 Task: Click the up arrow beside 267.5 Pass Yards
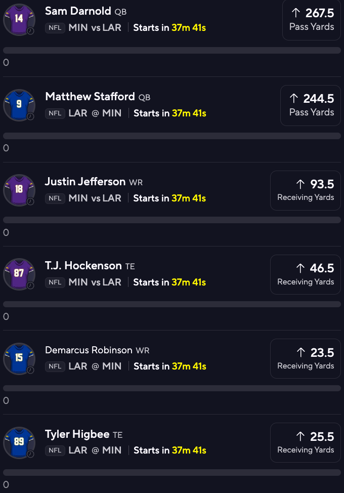[x=295, y=13]
